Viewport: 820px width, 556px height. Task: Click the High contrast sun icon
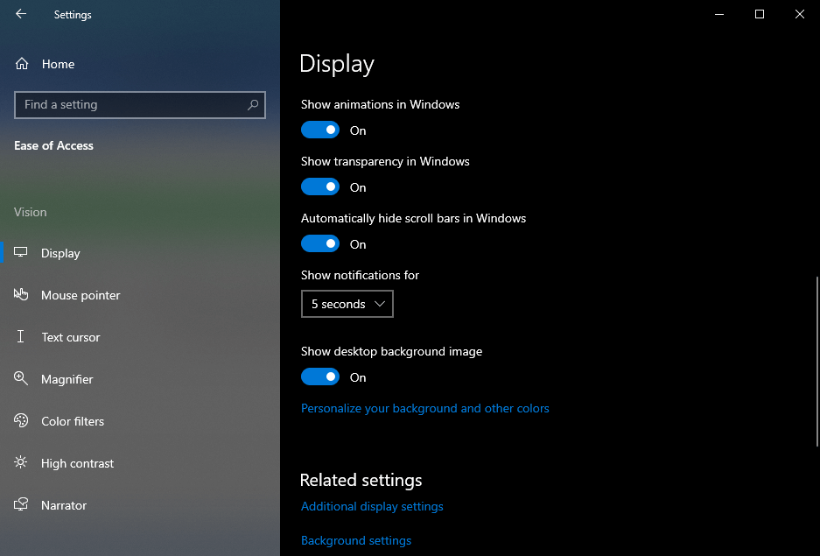(x=21, y=462)
